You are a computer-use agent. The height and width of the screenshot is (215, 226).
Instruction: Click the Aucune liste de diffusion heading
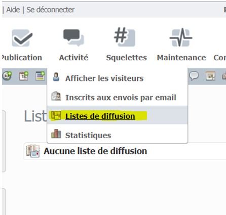click(95, 151)
